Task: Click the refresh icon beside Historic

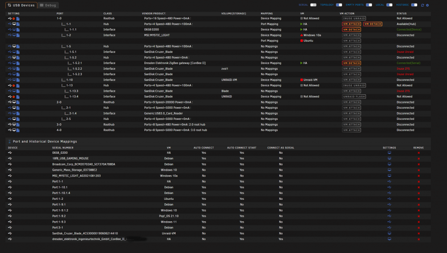Action: click(422, 5)
